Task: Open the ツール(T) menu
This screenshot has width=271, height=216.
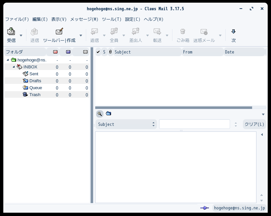Action: (x=112, y=19)
